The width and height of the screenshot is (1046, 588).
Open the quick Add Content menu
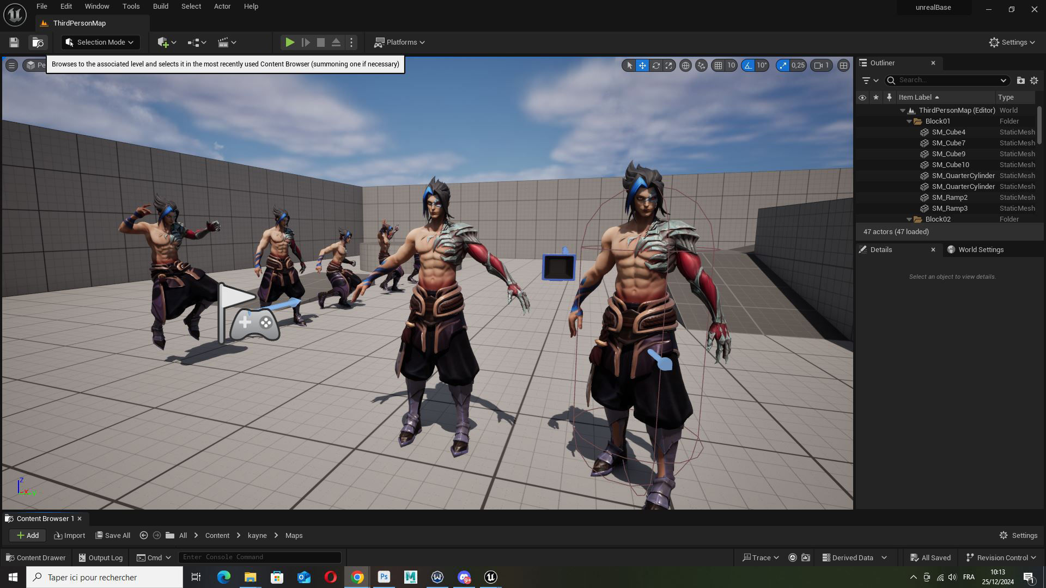(167, 42)
